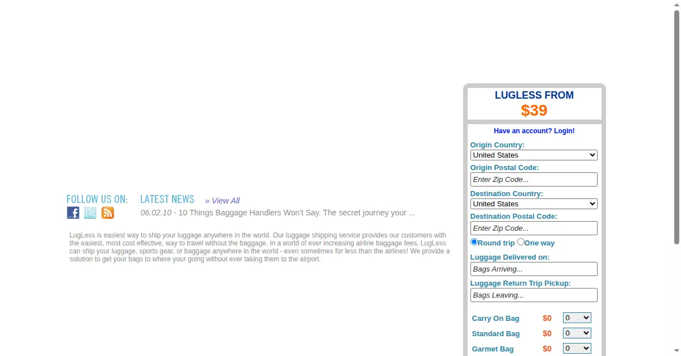Open the LugLess Twitter icon

(x=90, y=213)
